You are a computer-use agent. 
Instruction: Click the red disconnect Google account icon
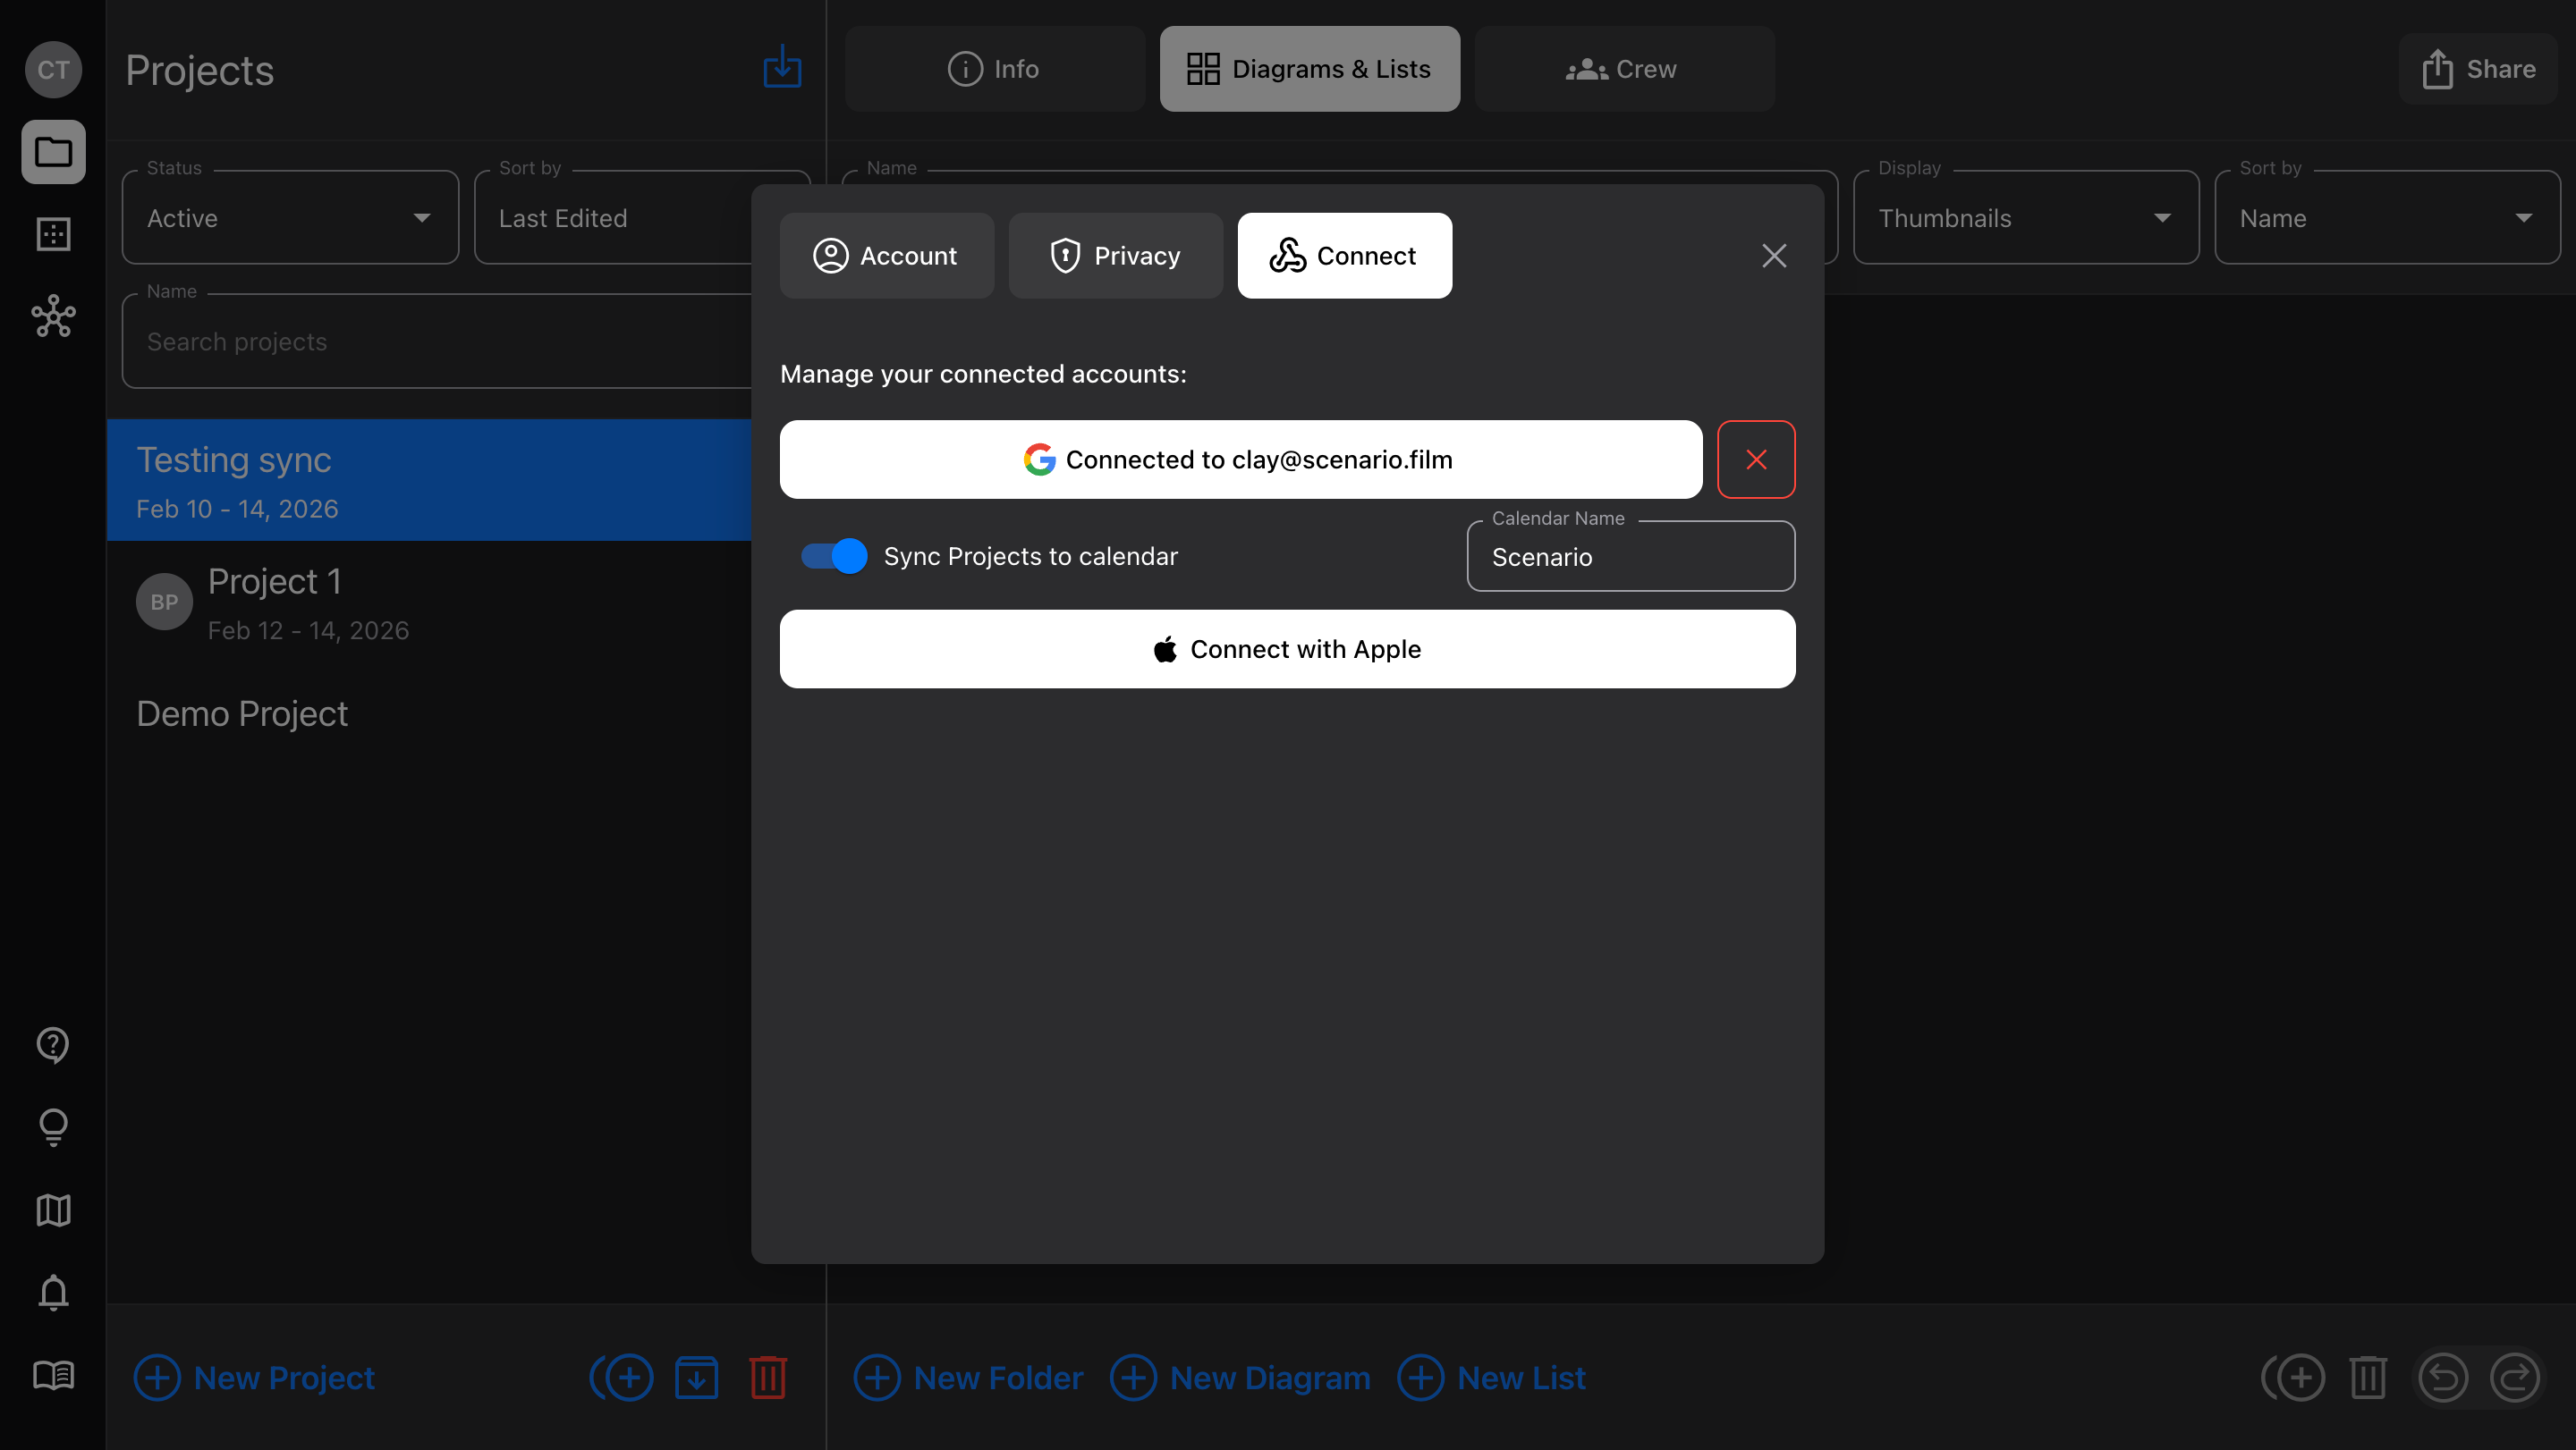click(1756, 459)
